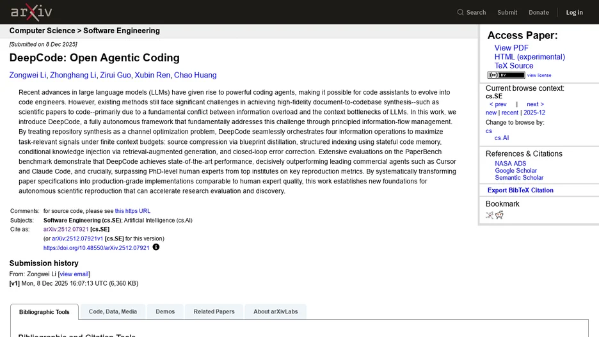
Task: Open Semantic Scholar citations
Action: tap(519, 178)
